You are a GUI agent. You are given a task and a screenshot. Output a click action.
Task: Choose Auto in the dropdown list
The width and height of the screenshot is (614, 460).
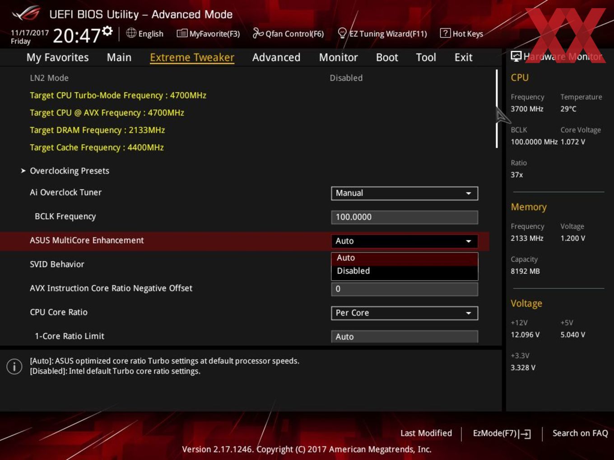pyautogui.click(x=405, y=258)
